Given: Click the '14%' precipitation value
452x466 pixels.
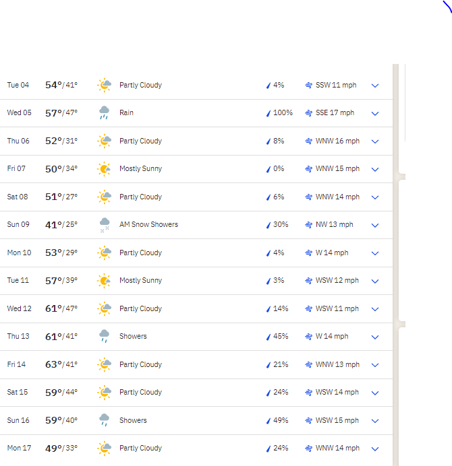Looking at the screenshot, I should 281,308.
